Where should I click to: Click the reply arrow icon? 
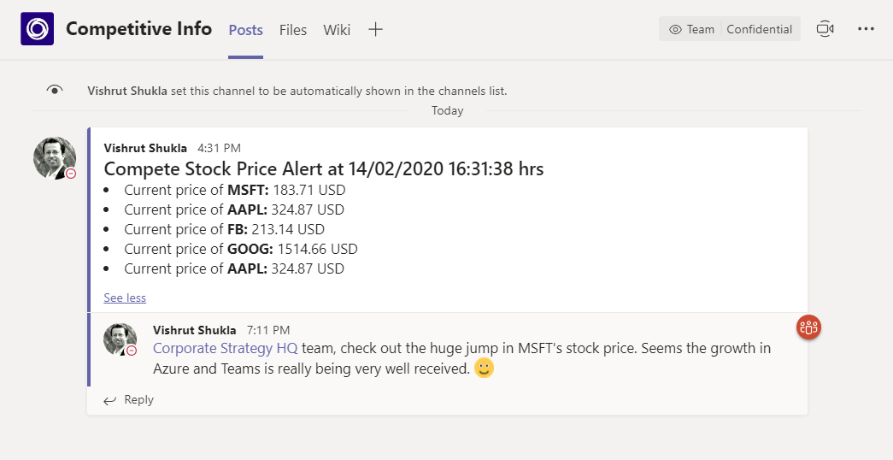tap(109, 400)
